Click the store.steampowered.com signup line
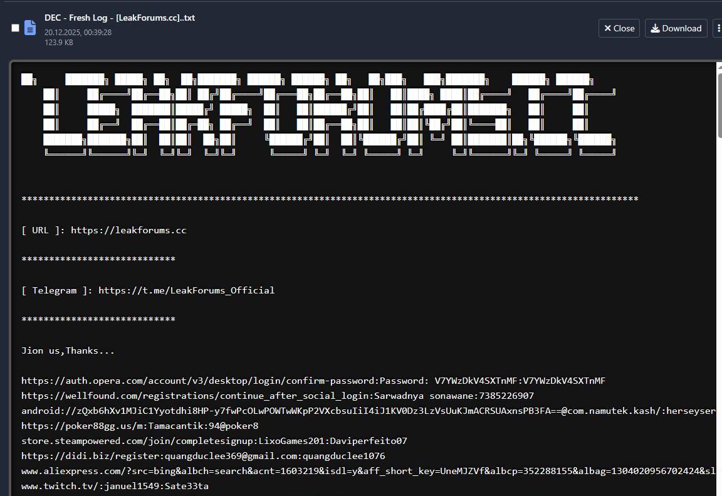Screen dimensions: 722x496 (x=214, y=441)
